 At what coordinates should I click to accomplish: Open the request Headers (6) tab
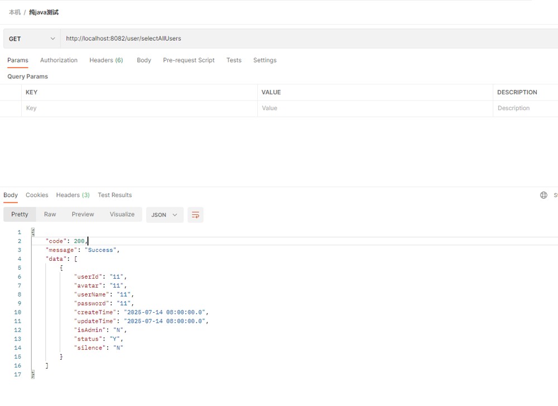tap(106, 60)
